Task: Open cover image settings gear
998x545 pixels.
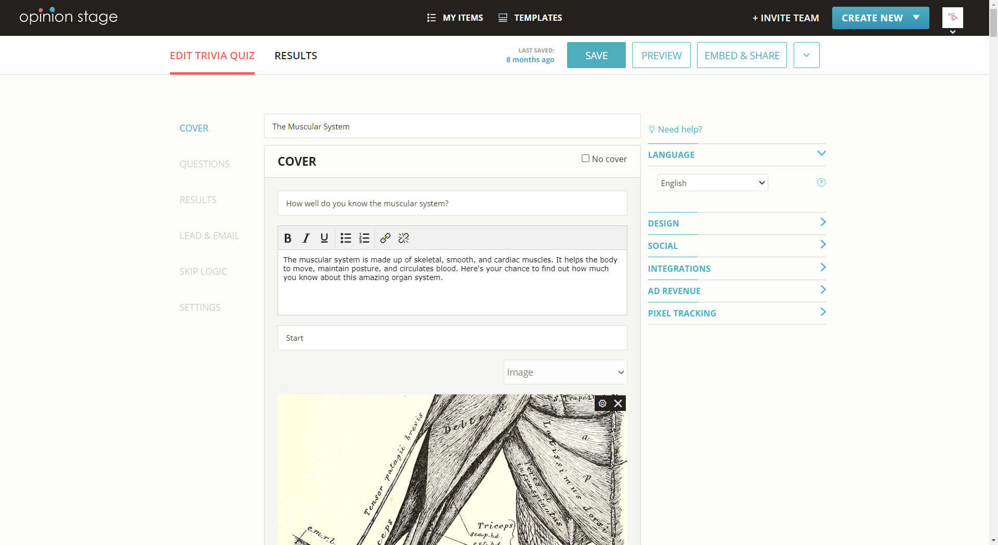Action: coord(602,403)
